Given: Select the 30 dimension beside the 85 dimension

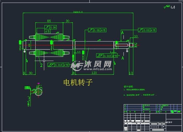Looking at the screenshot, I should pyautogui.click(x=68, y=21).
